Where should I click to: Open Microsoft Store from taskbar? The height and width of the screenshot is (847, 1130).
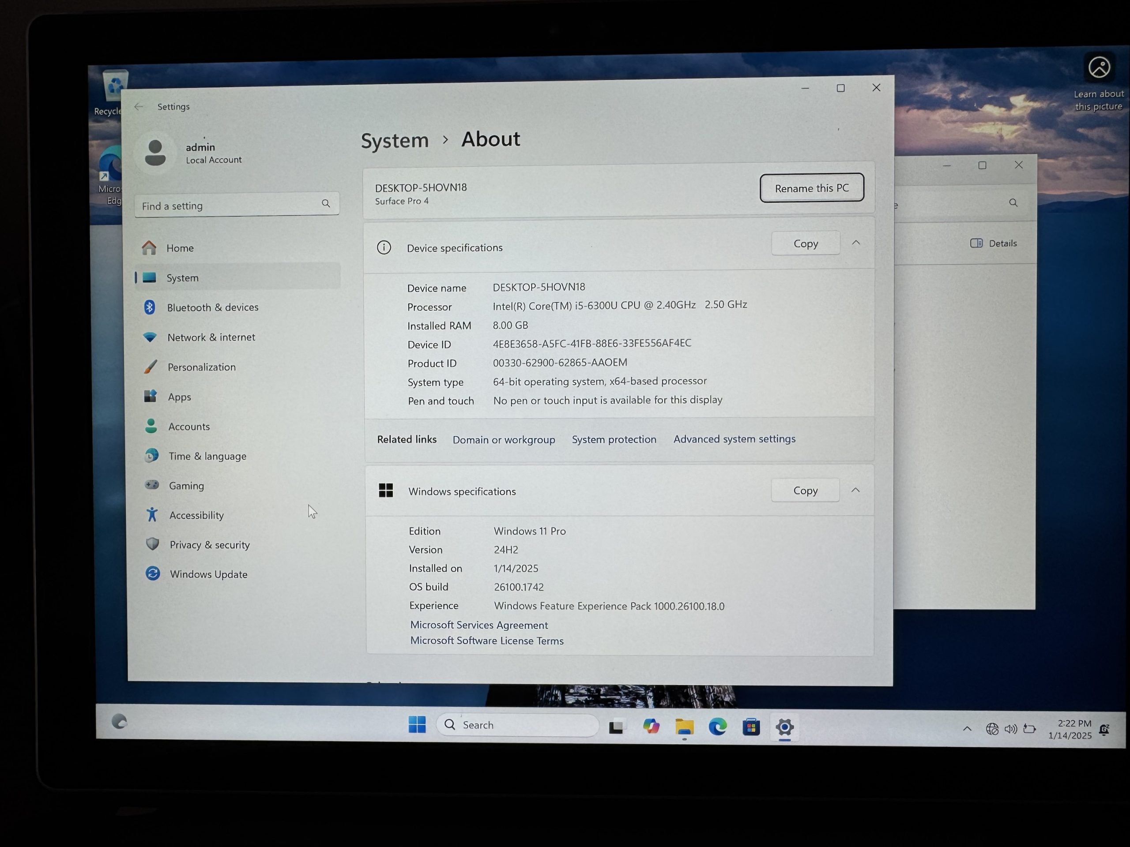(x=751, y=727)
